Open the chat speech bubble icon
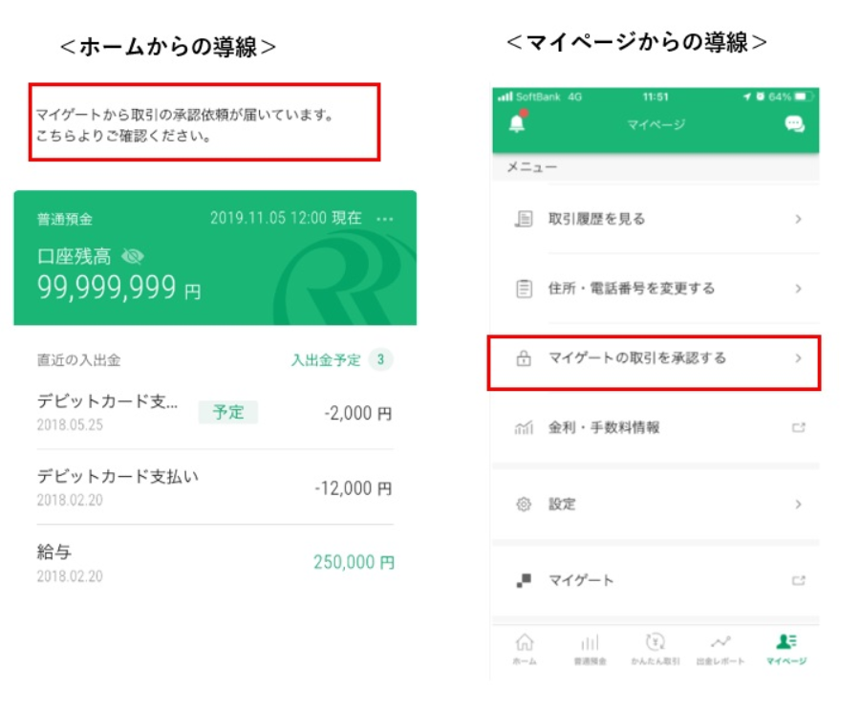 [x=795, y=124]
